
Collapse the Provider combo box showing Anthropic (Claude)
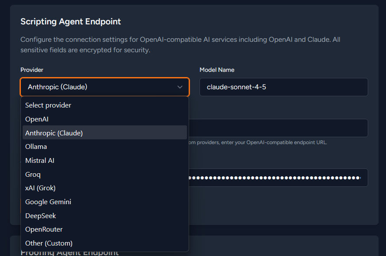[x=104, y=87]
